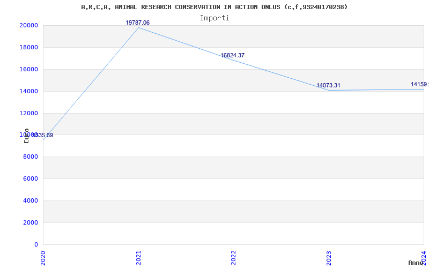Screen dimensions: 429x268
Task: Click the 4000 y-axis value
Action: click(x=30, y=200)
